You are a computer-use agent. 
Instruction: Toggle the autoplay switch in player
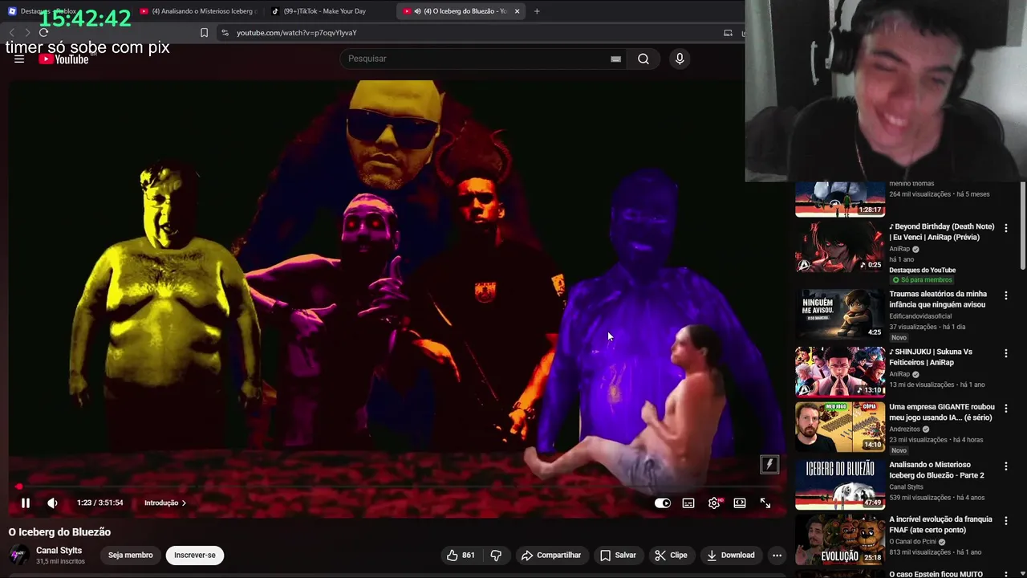click(663, 503)
